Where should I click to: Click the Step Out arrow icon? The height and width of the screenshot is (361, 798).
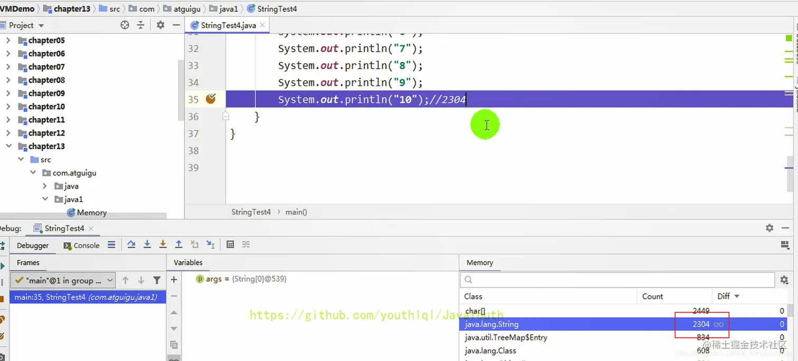click(x=179, y=245)
